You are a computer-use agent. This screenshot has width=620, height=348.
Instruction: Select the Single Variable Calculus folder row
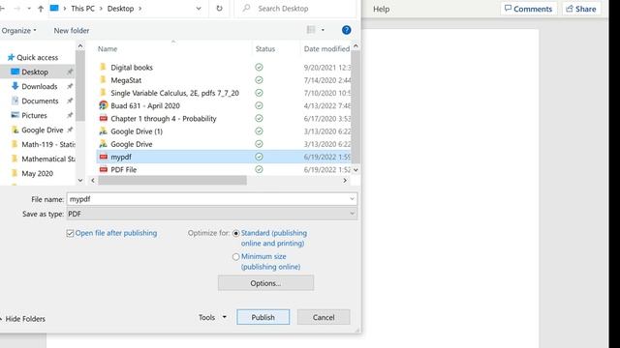coord(224,93)
